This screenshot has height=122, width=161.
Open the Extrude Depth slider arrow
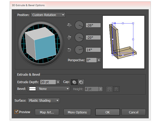58,82
